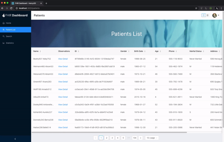This screenshot has height=142, width=224.
Task: Select the FHIR Dashboard browser tab
Action: 27,3
